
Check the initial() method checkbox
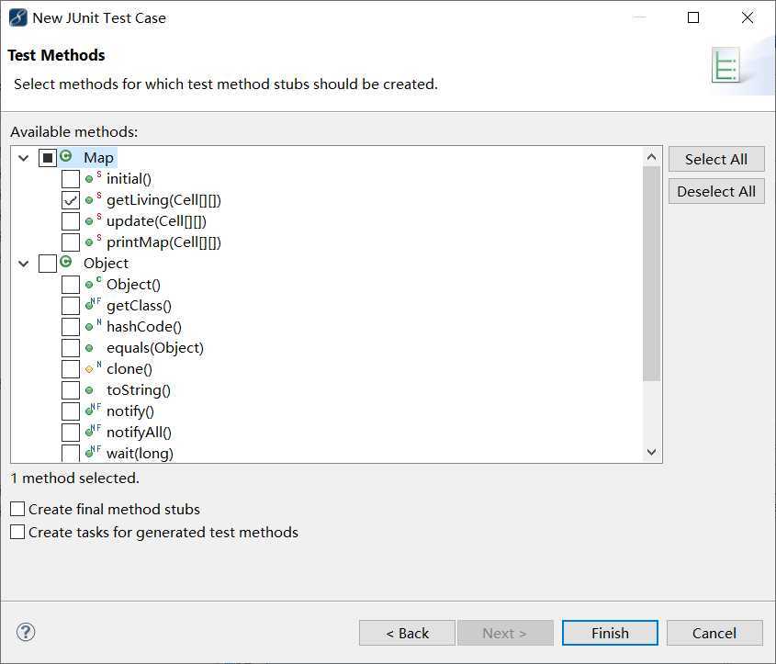(x=71, y=179)
